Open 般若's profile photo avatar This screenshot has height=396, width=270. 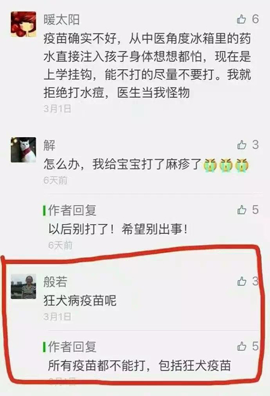click(23, 286)
